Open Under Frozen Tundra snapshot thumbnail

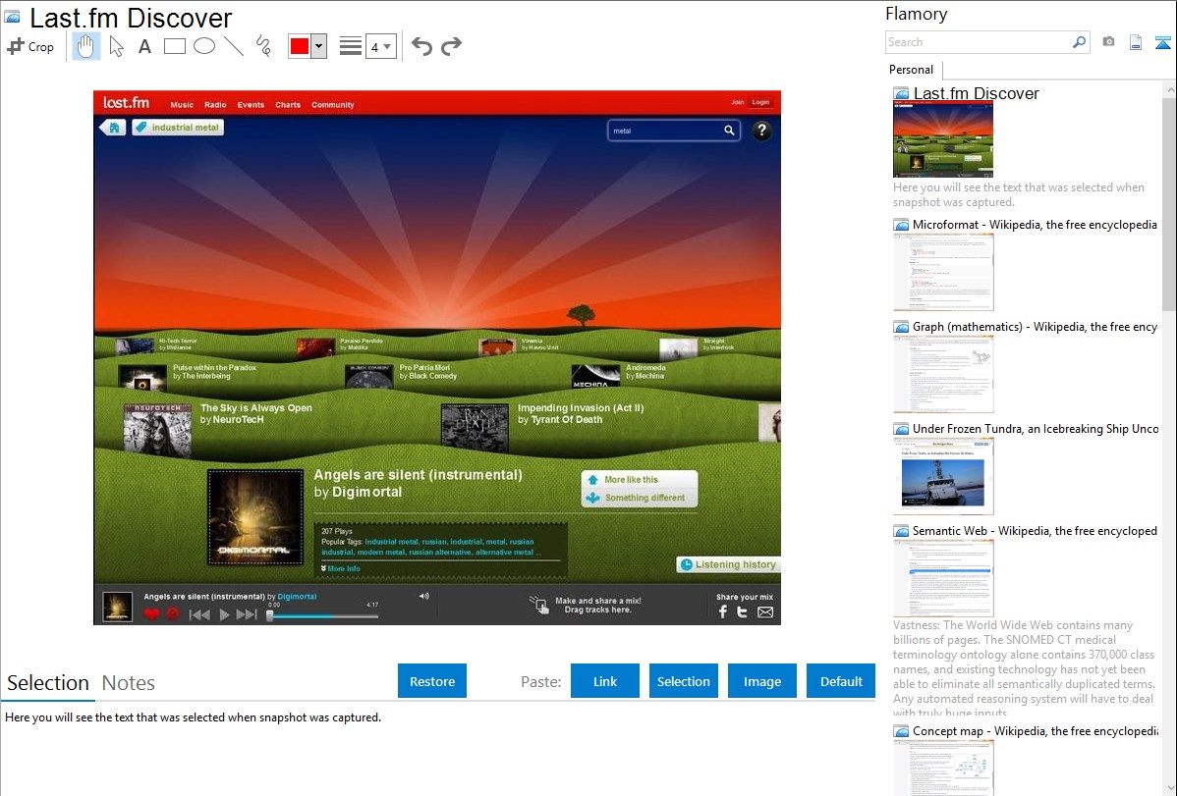click(943, 476)
